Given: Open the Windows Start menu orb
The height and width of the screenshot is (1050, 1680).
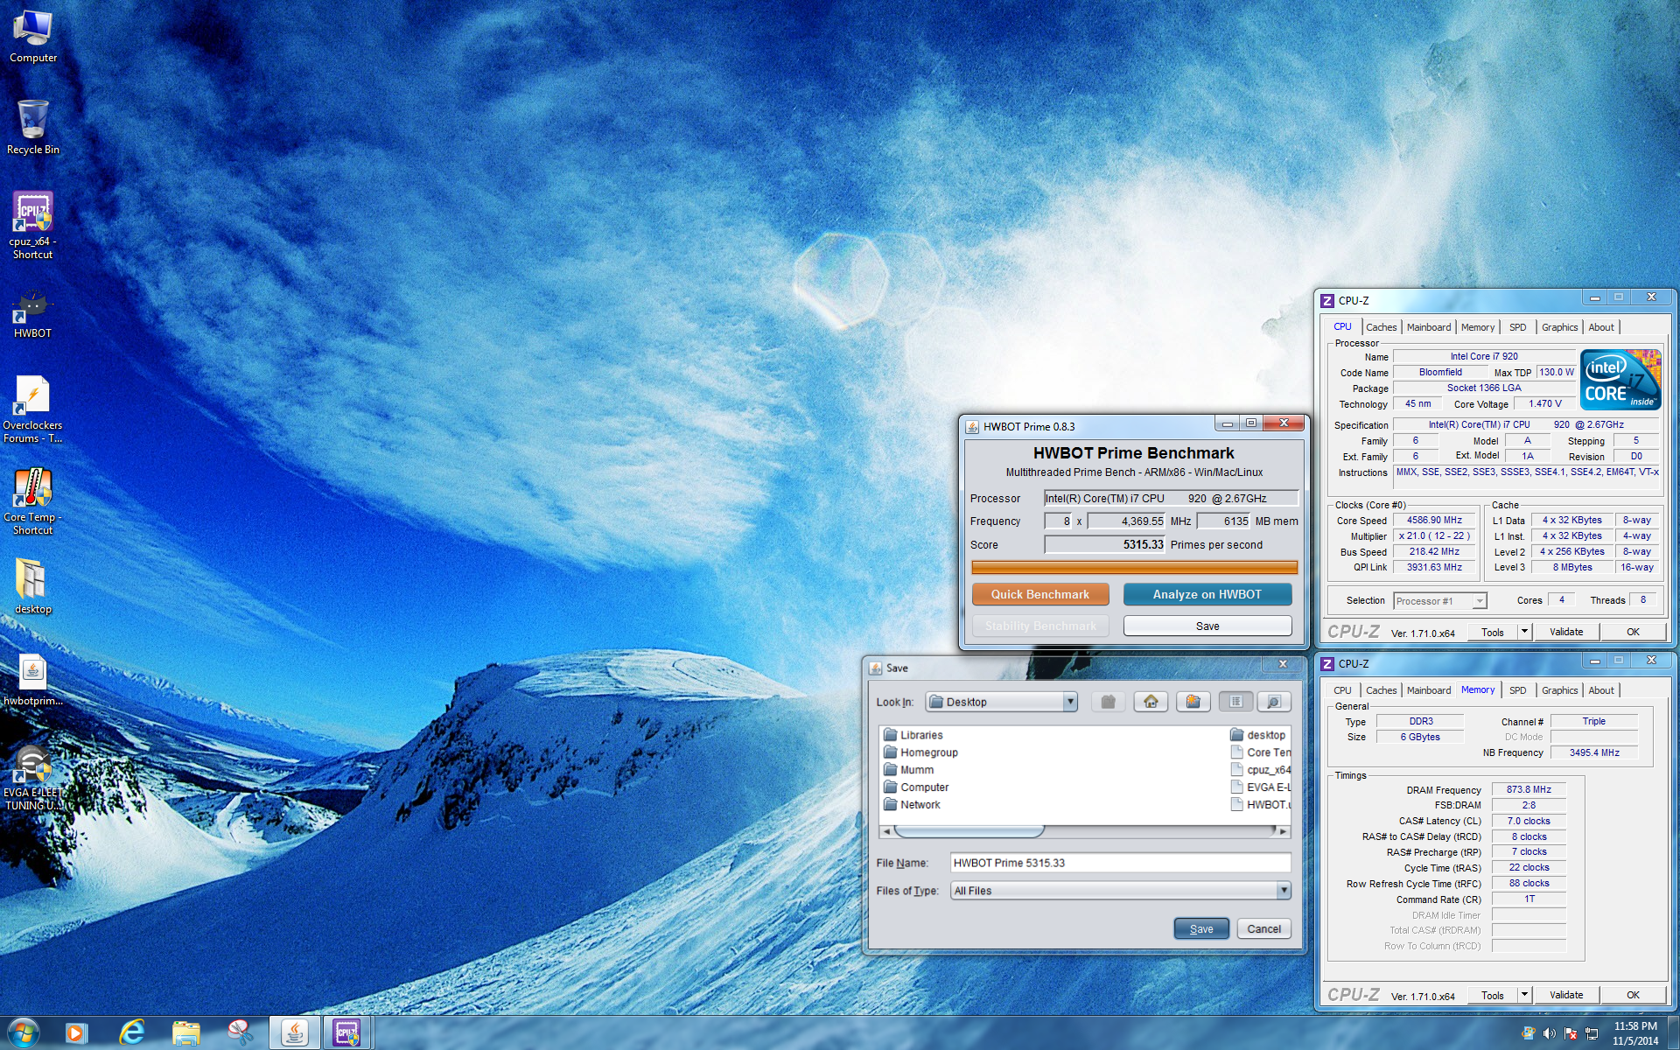Looking at the screenshot, I should click(x=23, y=1033).
